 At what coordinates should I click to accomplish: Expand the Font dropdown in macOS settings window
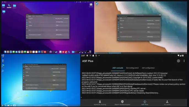pyautogui.click(x=62, y=30)
